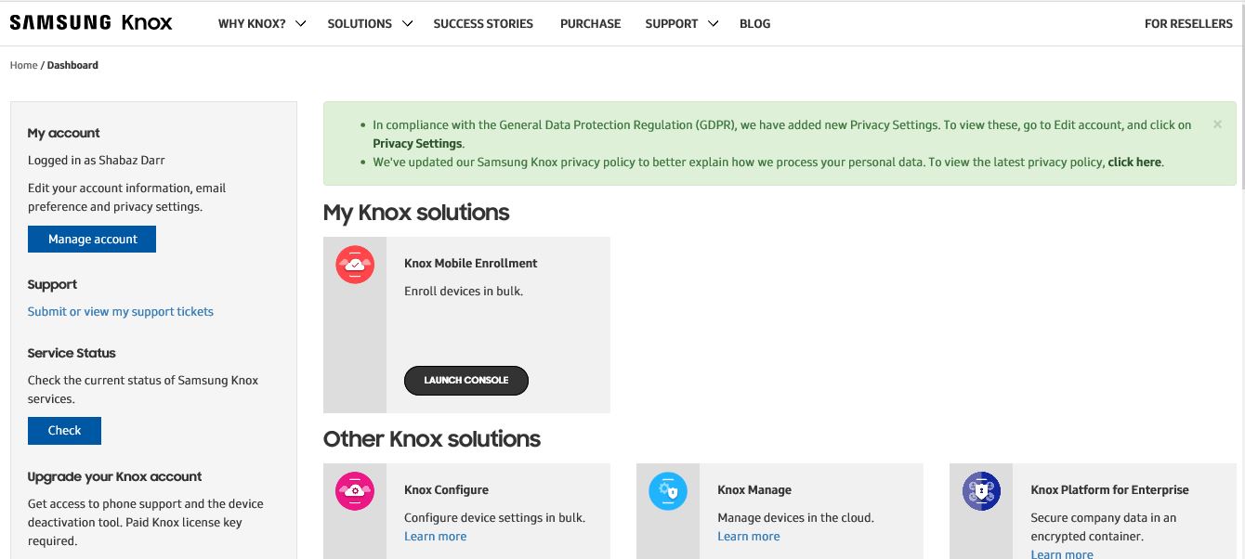This screenshot has width=1245, height=559.
Task: Open the Success Stories menu item
Action: 483,24
